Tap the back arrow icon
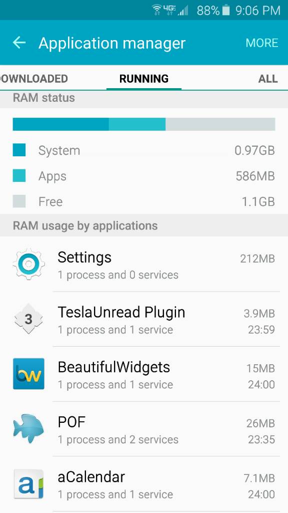The width and height of the screenshot is (288, 513). [19, 43]
